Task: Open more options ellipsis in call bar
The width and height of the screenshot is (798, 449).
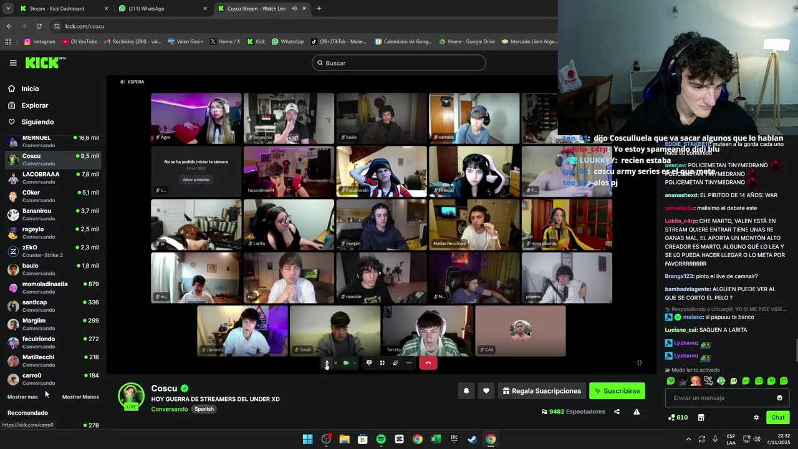Action: [409, 363]
